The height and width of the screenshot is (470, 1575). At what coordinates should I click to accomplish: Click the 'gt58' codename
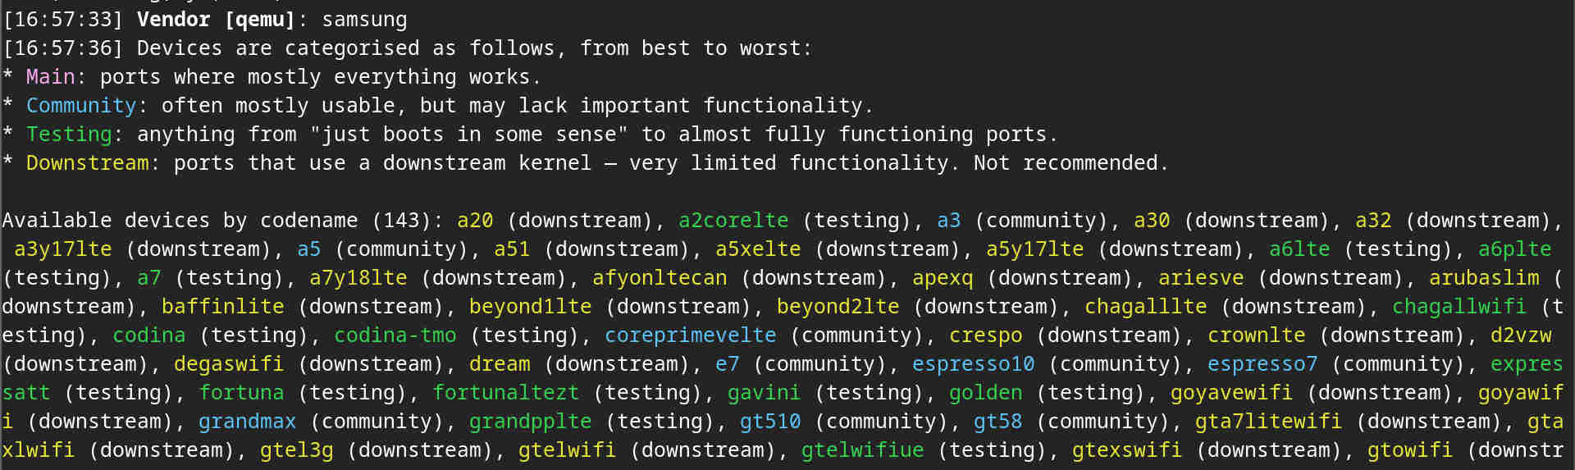pyautogui.click(x=997, y=422)
